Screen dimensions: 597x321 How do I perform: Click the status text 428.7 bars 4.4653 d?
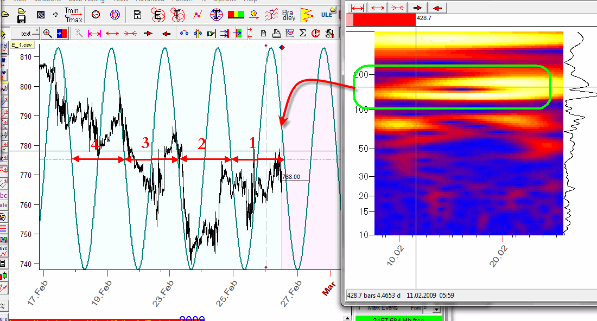coord(373,295)
